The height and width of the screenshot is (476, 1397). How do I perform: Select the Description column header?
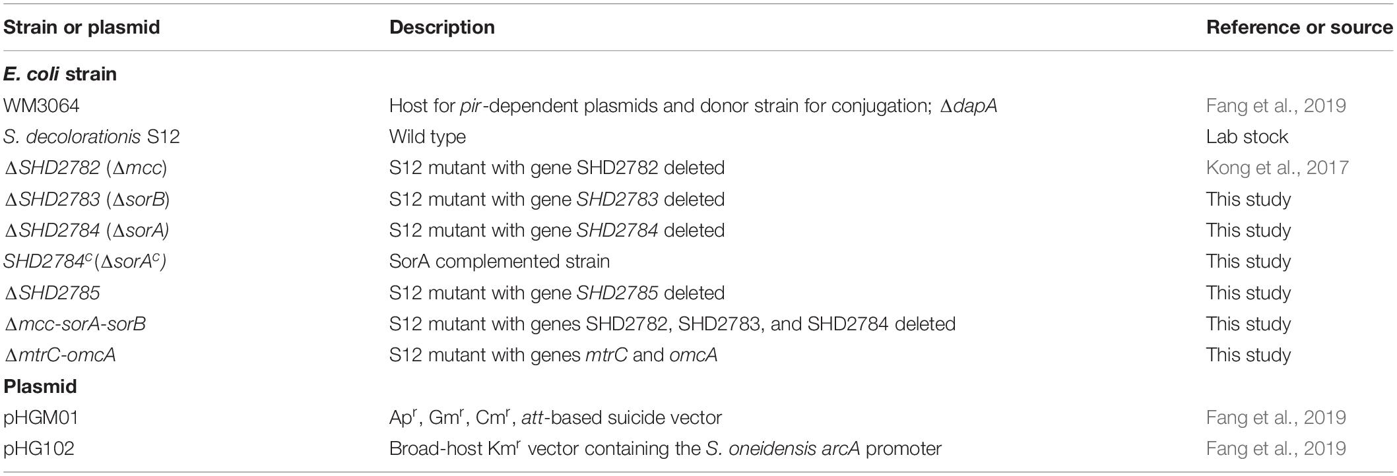click(441, 27)
